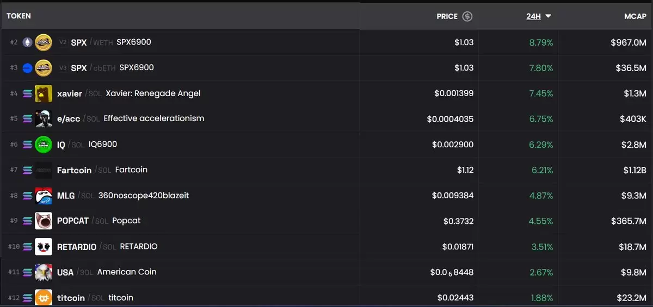This screenshot has width=653, height=307.
Task: Click the orange titcoin logo
Action: pyautogui.click(x=44, y=298)
